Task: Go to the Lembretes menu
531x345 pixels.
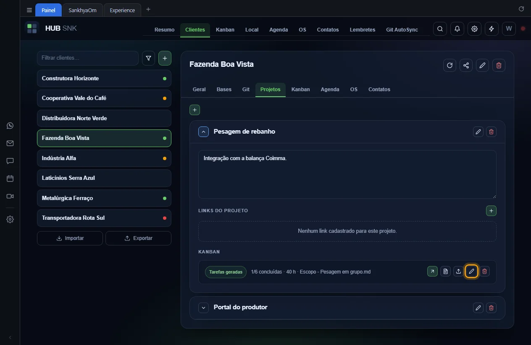Action: (363, 30)
